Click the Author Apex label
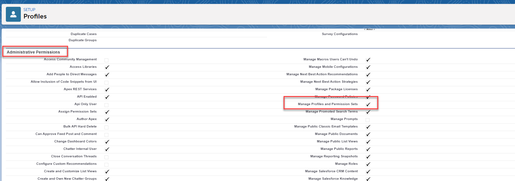This screenshot has height=181, width=515. 87,119
